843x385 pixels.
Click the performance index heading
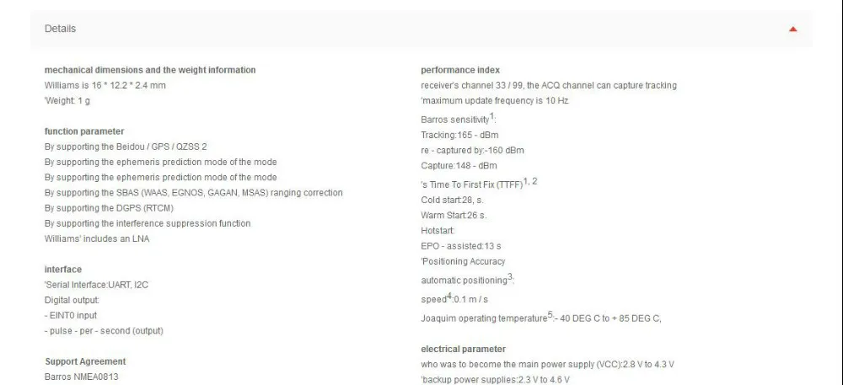point(460,70)
